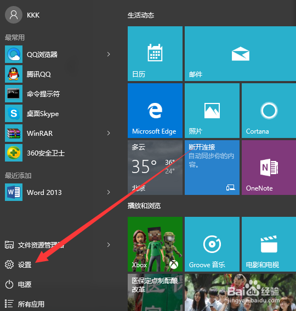296x311 pixels.
Task: Open Word 2013 icon
Action: pos(14,192)
